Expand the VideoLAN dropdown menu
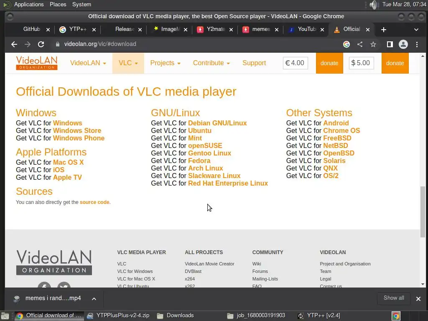The height and width of the screenshot is (321, 428). coord(88,63)
